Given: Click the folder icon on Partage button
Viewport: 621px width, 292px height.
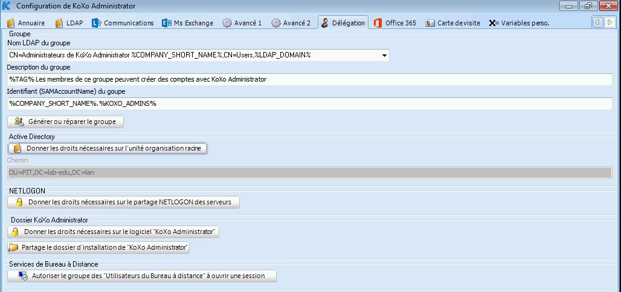Looking at the screenshot, I should tap(14, 247).
